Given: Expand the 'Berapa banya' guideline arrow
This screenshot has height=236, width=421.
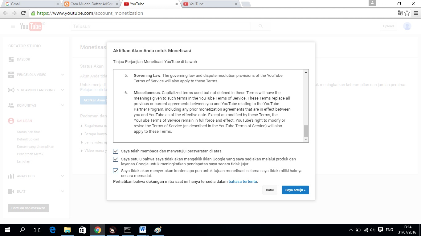Looking at the screenshot, I should click(x=82, y=134).
